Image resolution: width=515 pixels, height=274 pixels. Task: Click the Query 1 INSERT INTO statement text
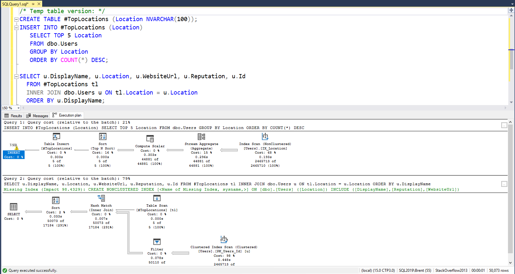[154, 128]
